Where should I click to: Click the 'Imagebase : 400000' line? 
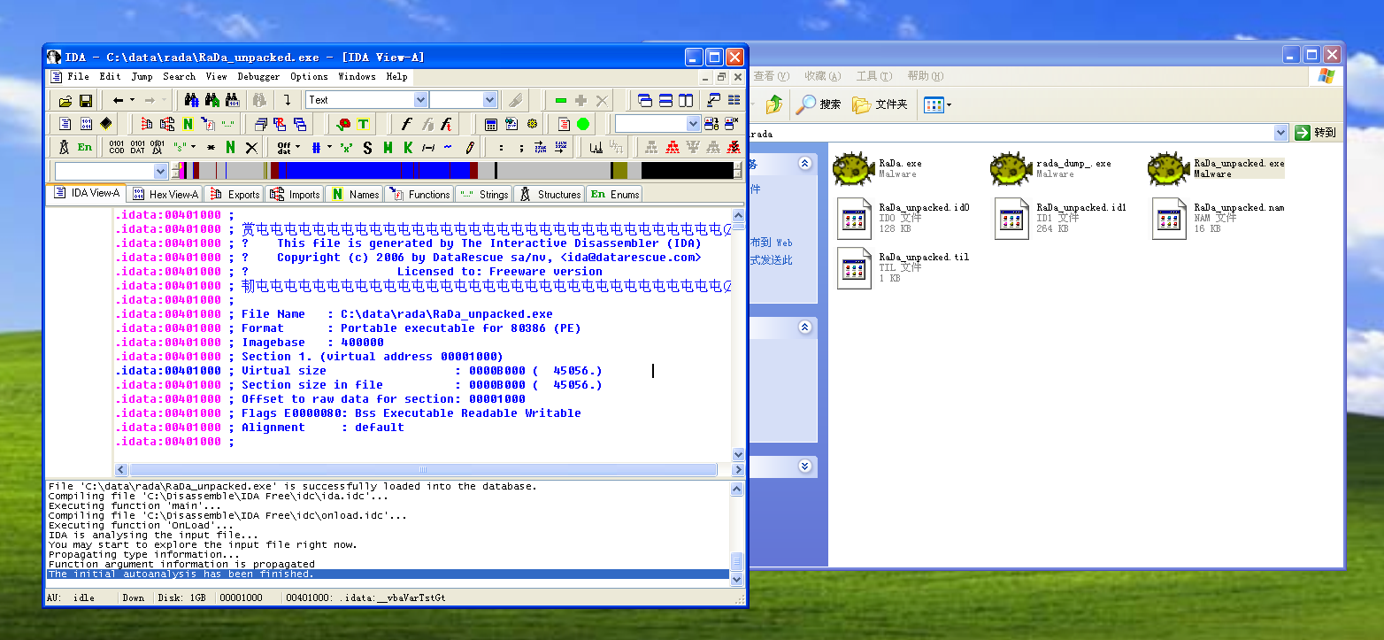point(312,343)
